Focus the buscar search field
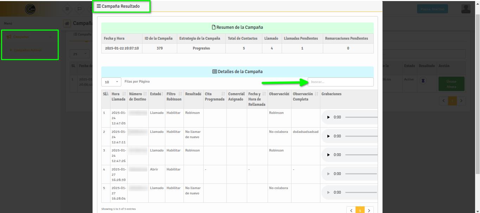The image size is (480, 213). tap(340, 82)
